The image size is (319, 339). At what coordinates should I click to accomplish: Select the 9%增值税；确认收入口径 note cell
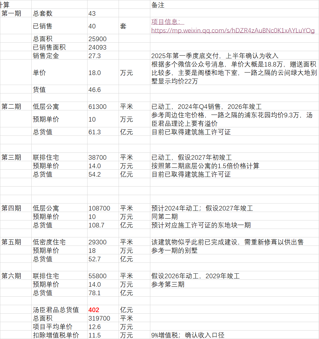click(234, 335)
